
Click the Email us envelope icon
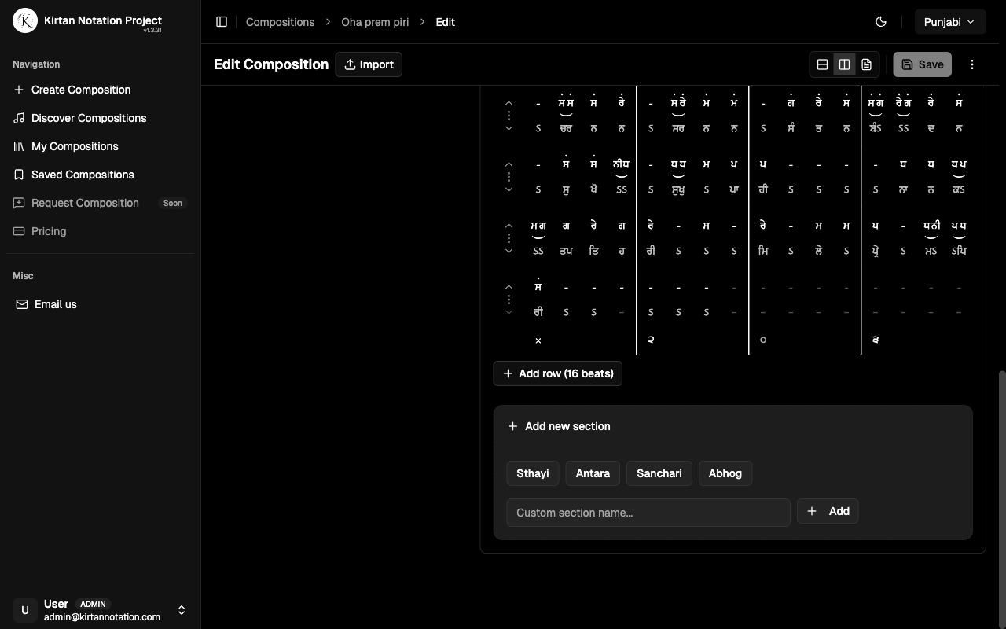[22, 304]
